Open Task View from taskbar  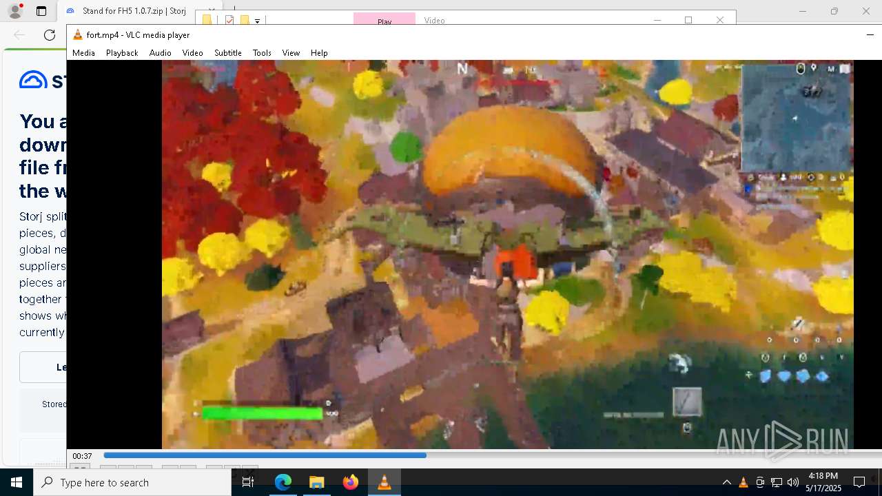pos(248,482)
